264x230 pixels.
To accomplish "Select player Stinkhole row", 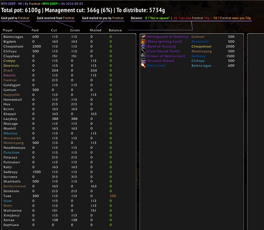I will click(69, 191).
